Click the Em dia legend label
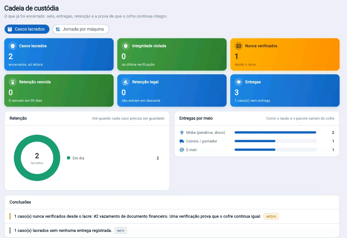Viewport: 347px width, 238px height. (78, 158)
